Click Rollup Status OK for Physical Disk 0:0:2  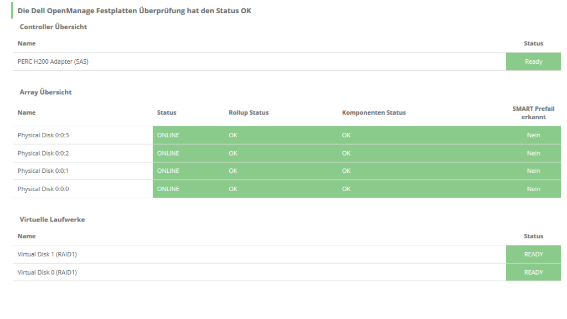tap(233, 153)
